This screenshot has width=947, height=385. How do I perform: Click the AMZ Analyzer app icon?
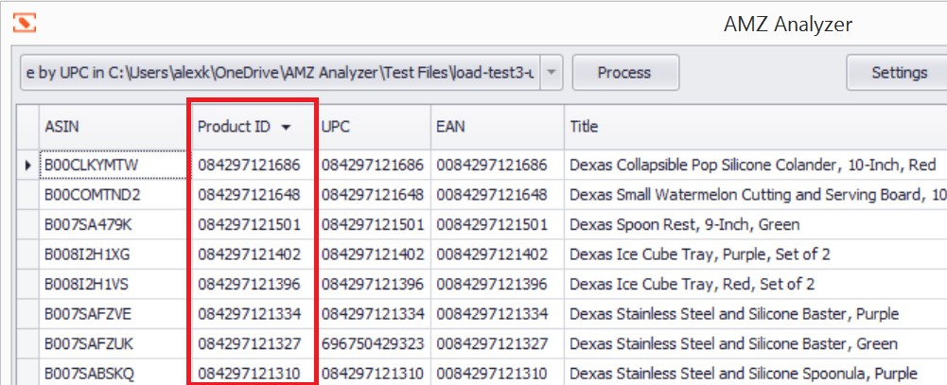pyautogui.click(x=25, y=23)
